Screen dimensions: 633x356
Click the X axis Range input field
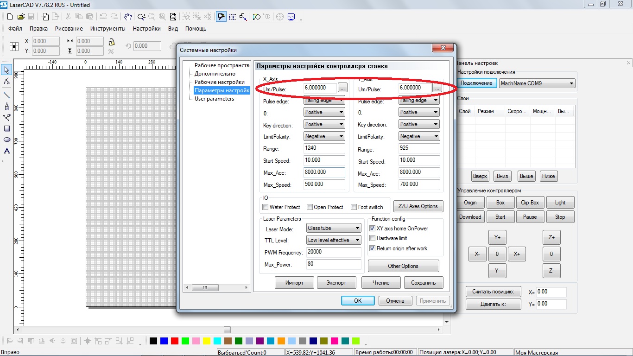tap(324, 149)
